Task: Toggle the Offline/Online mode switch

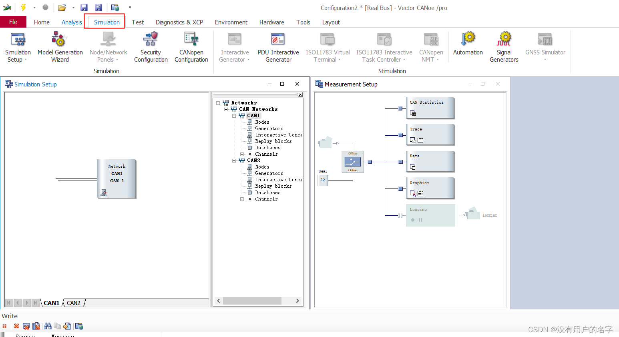Action: point(353,162)
